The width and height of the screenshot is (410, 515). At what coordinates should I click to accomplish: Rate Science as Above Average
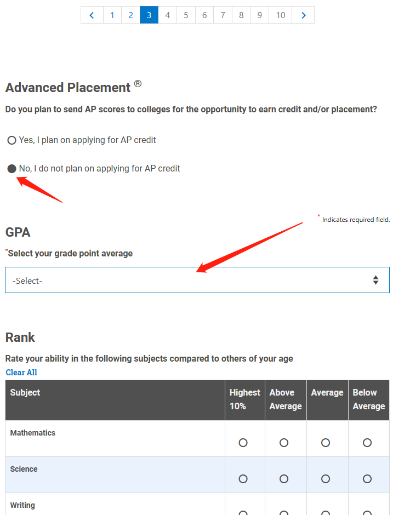point(284,479)
